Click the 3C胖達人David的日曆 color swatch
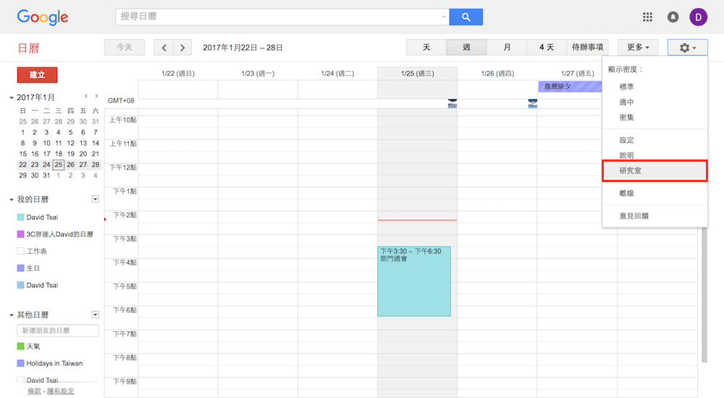The height and width of the screenshot is (398, 724). (21, 234)
